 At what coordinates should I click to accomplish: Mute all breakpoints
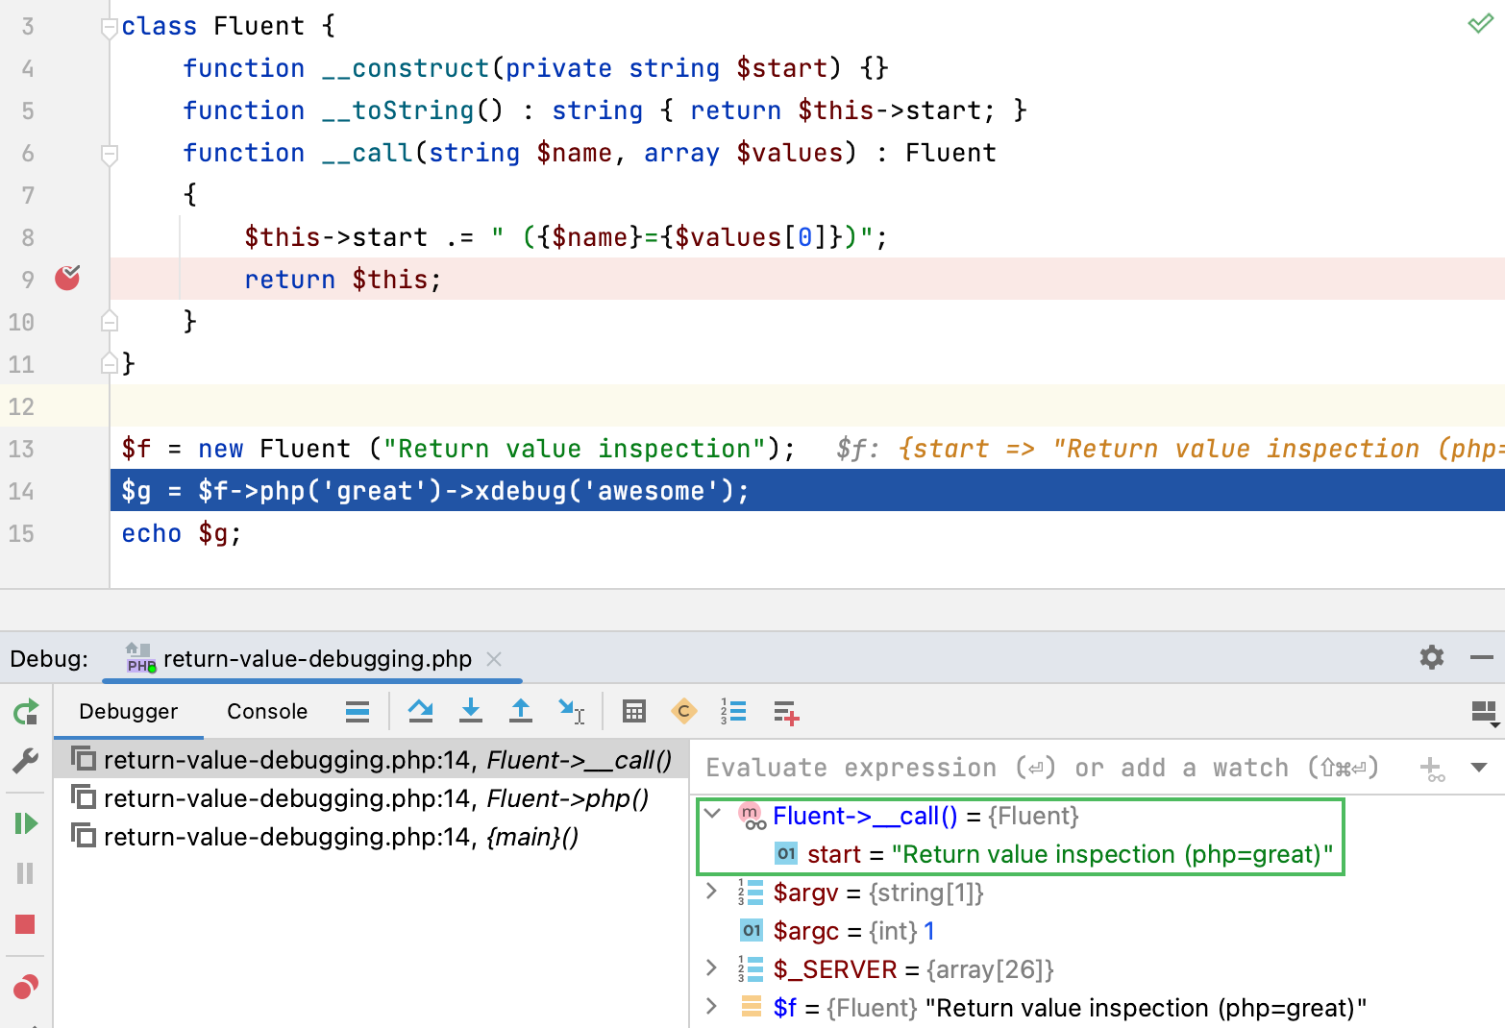click(26, 986)
